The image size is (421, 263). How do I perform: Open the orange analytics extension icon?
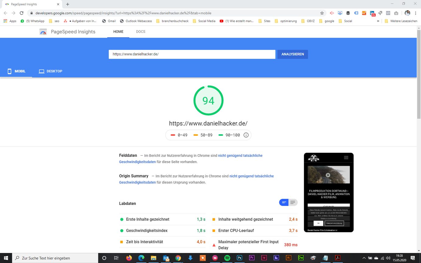[x=364, y=13]
